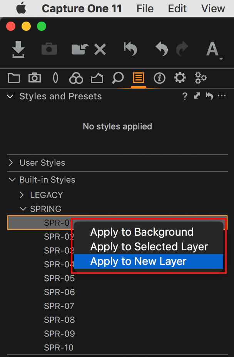This screenshot has width=234, height=357.
Task: Select the SPR-10 style
Action: point(59,348)
